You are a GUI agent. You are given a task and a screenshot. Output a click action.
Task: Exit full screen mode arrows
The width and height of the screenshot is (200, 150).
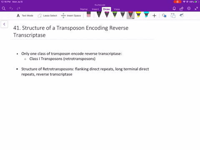(x=196, y=9)
